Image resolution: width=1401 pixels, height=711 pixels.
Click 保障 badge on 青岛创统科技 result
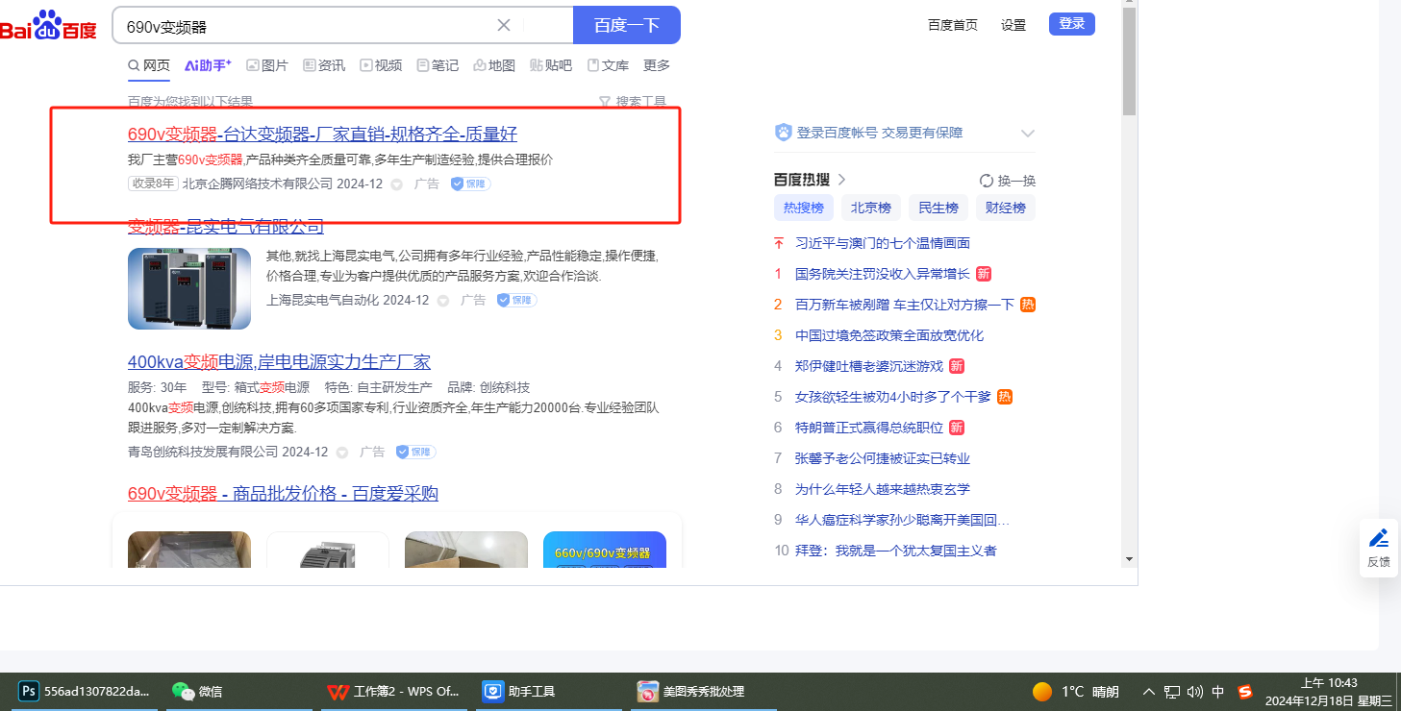pyautogui.click(x=416, y=452)
